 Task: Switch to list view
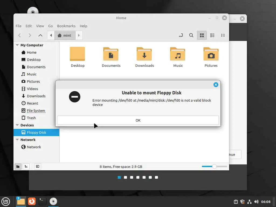tap(212, 35)
